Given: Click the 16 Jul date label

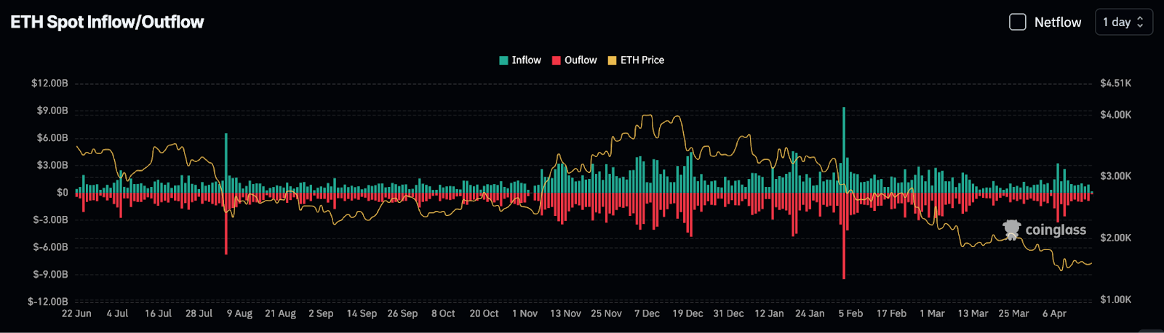Looking at the screenshot, I should pyautogui.click(x=158, y=313).
